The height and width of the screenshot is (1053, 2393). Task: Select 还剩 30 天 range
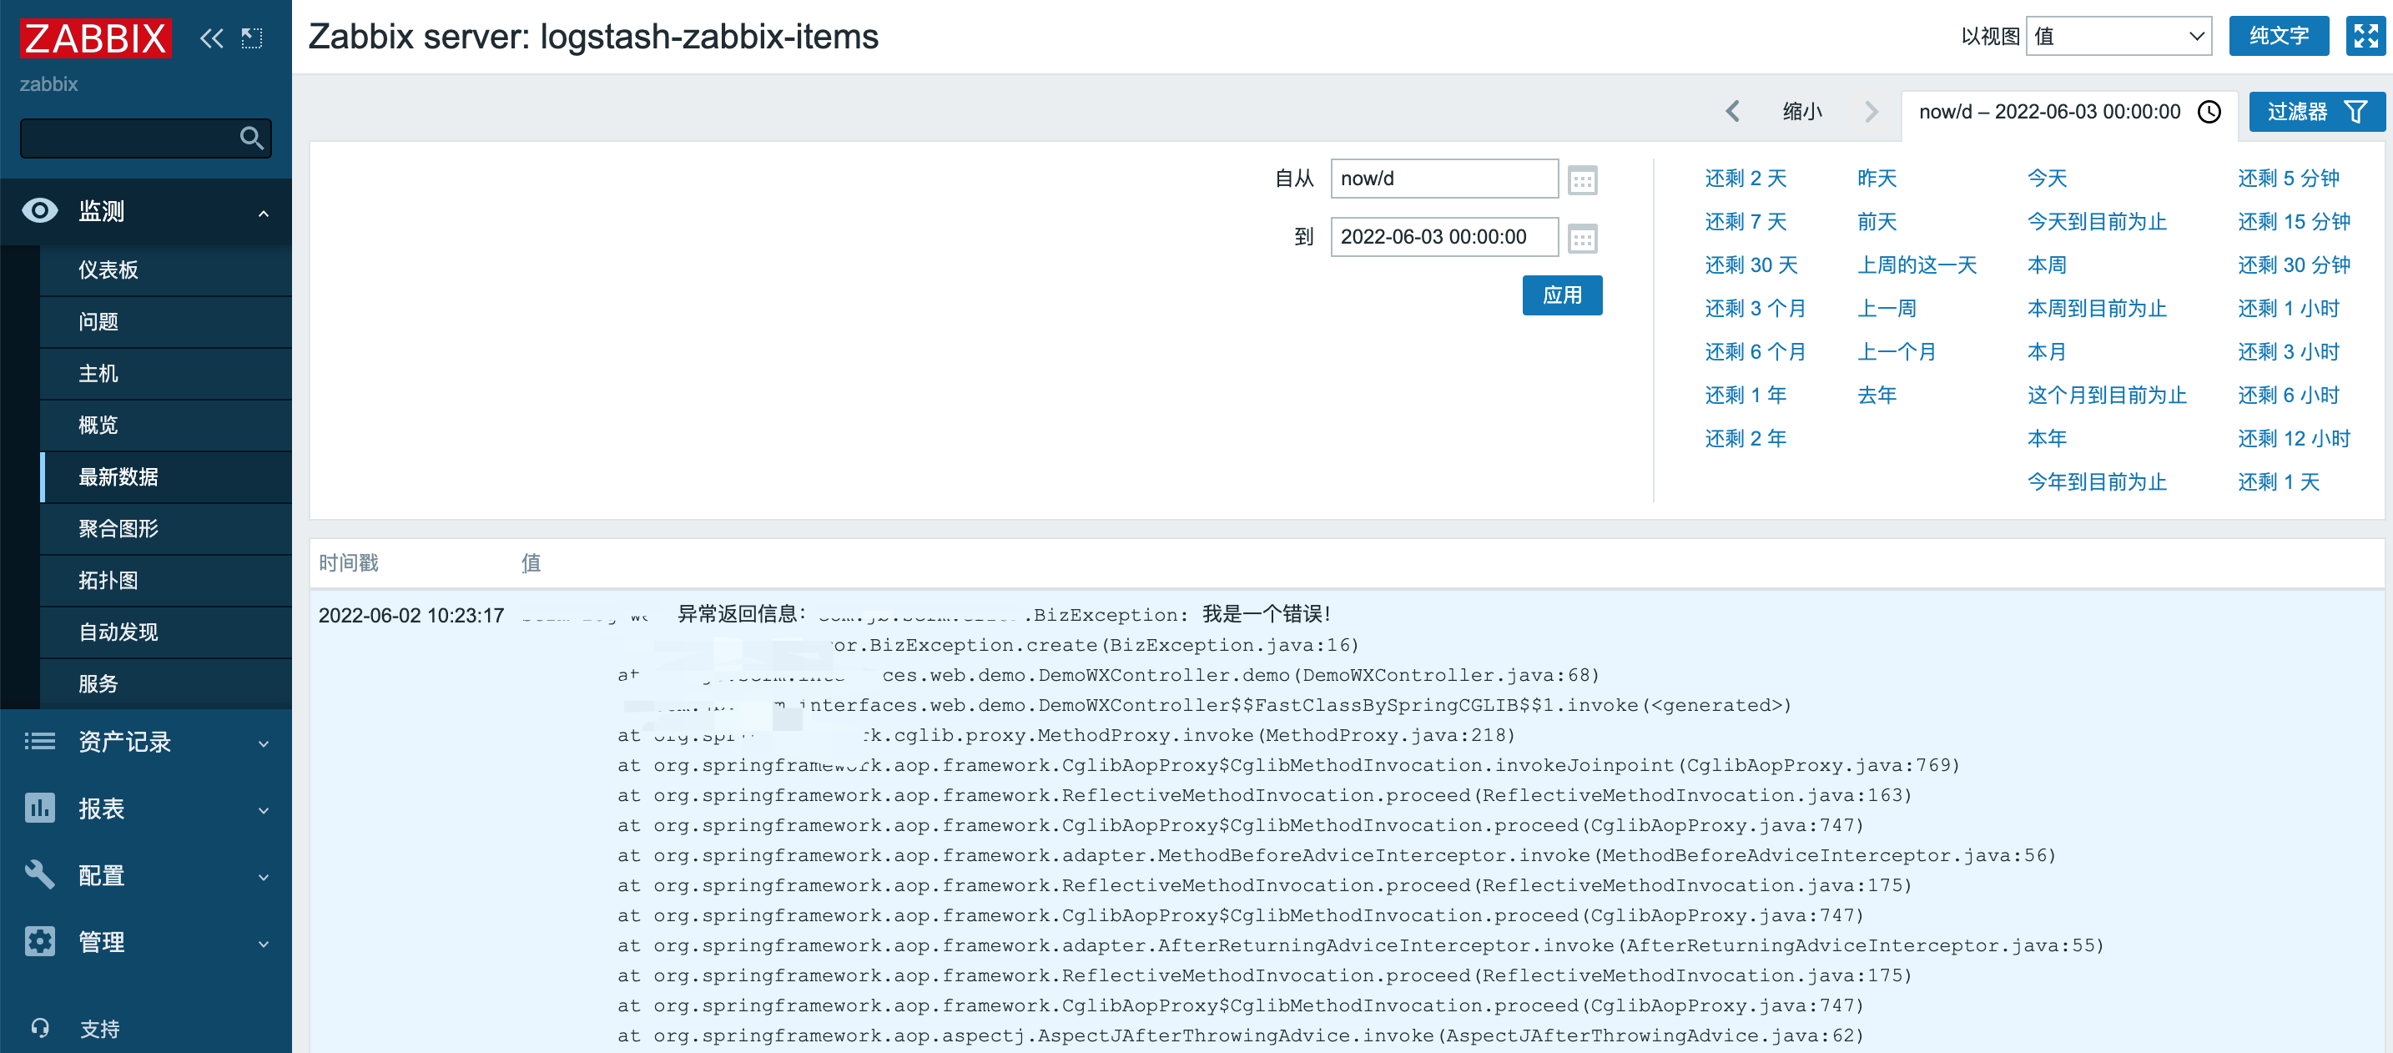1751,265
